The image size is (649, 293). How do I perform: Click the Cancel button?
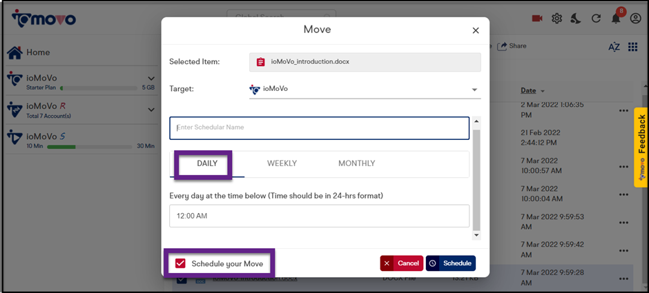[401, 263]
